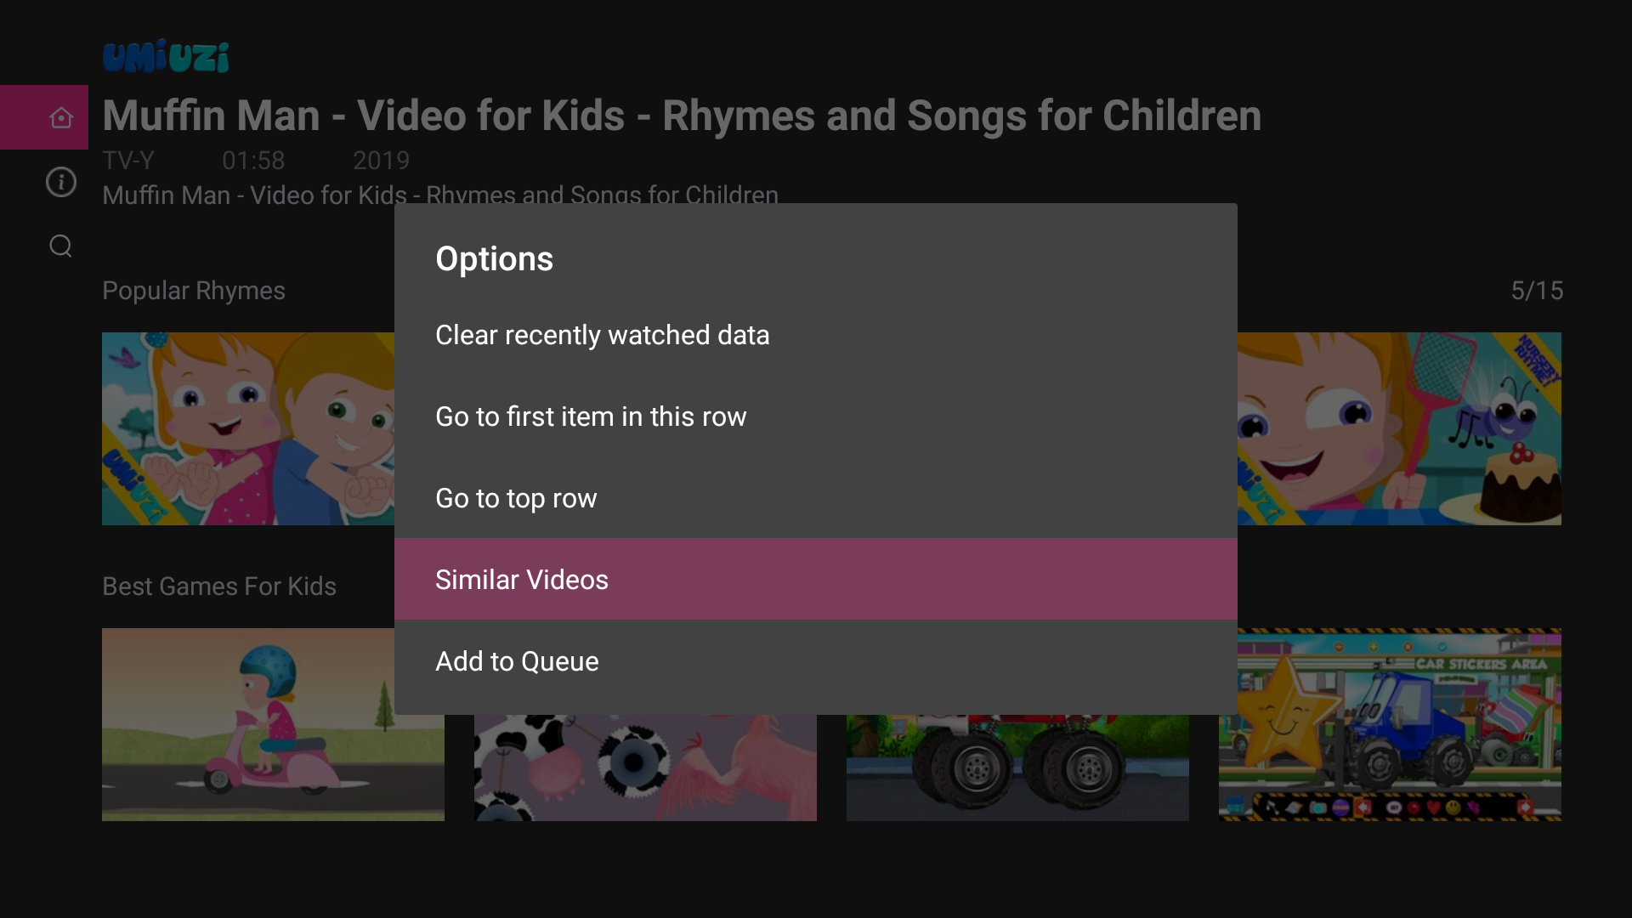Viewport: 1632px width, 918px height.
Task: Click the info icon in sidebar
Action: (60, 182)
